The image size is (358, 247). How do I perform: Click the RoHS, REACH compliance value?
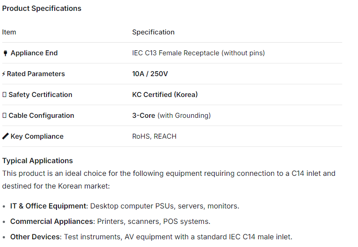[154, 136]
